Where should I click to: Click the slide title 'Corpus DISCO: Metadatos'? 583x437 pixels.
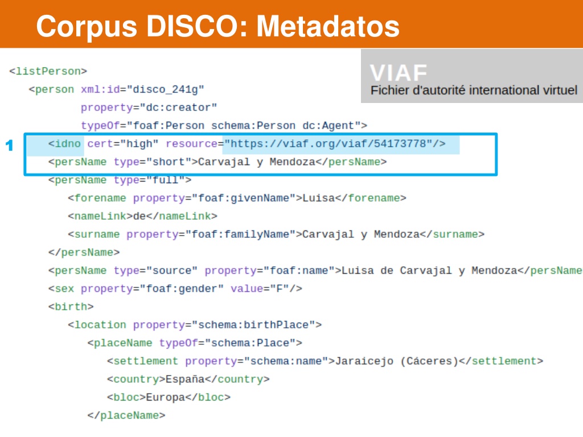(218, 26)
